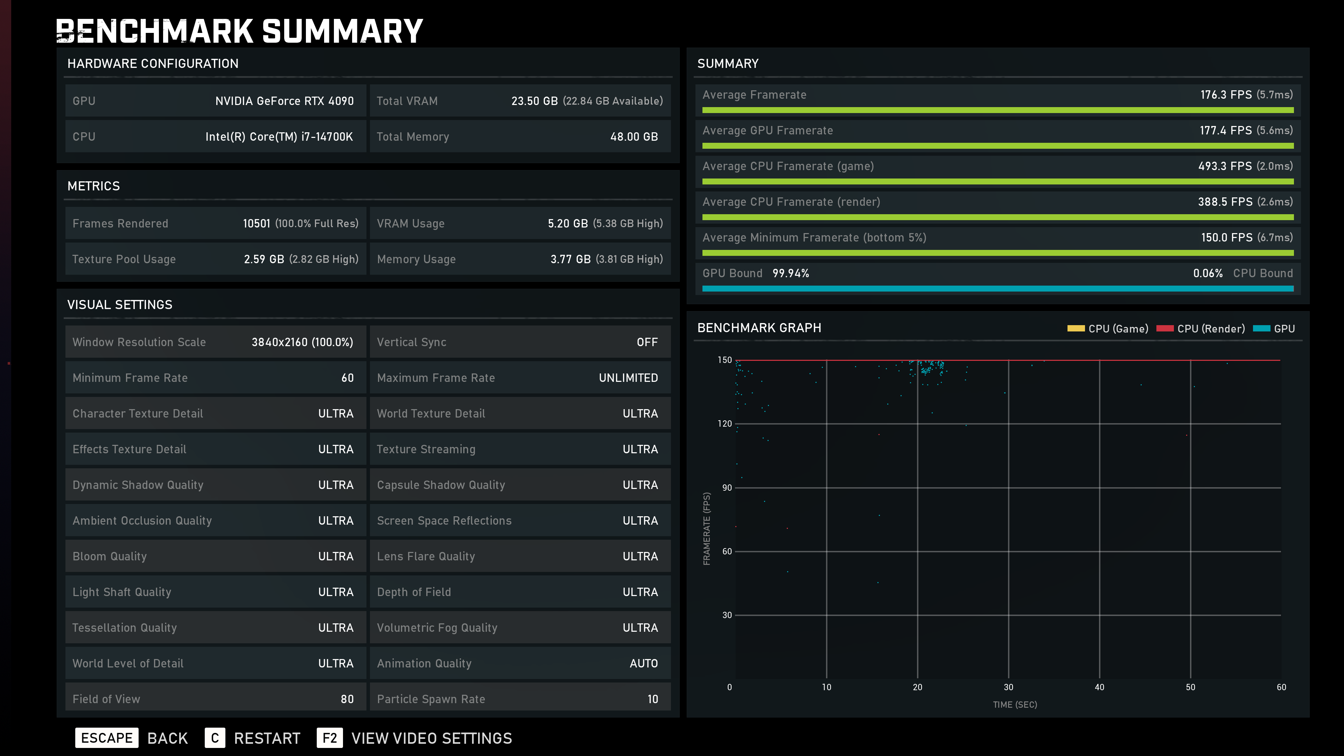This screenshot has height=756, width=1344.
Task: Click the Character Texture Detail row
Action: (x=216, y=413)
